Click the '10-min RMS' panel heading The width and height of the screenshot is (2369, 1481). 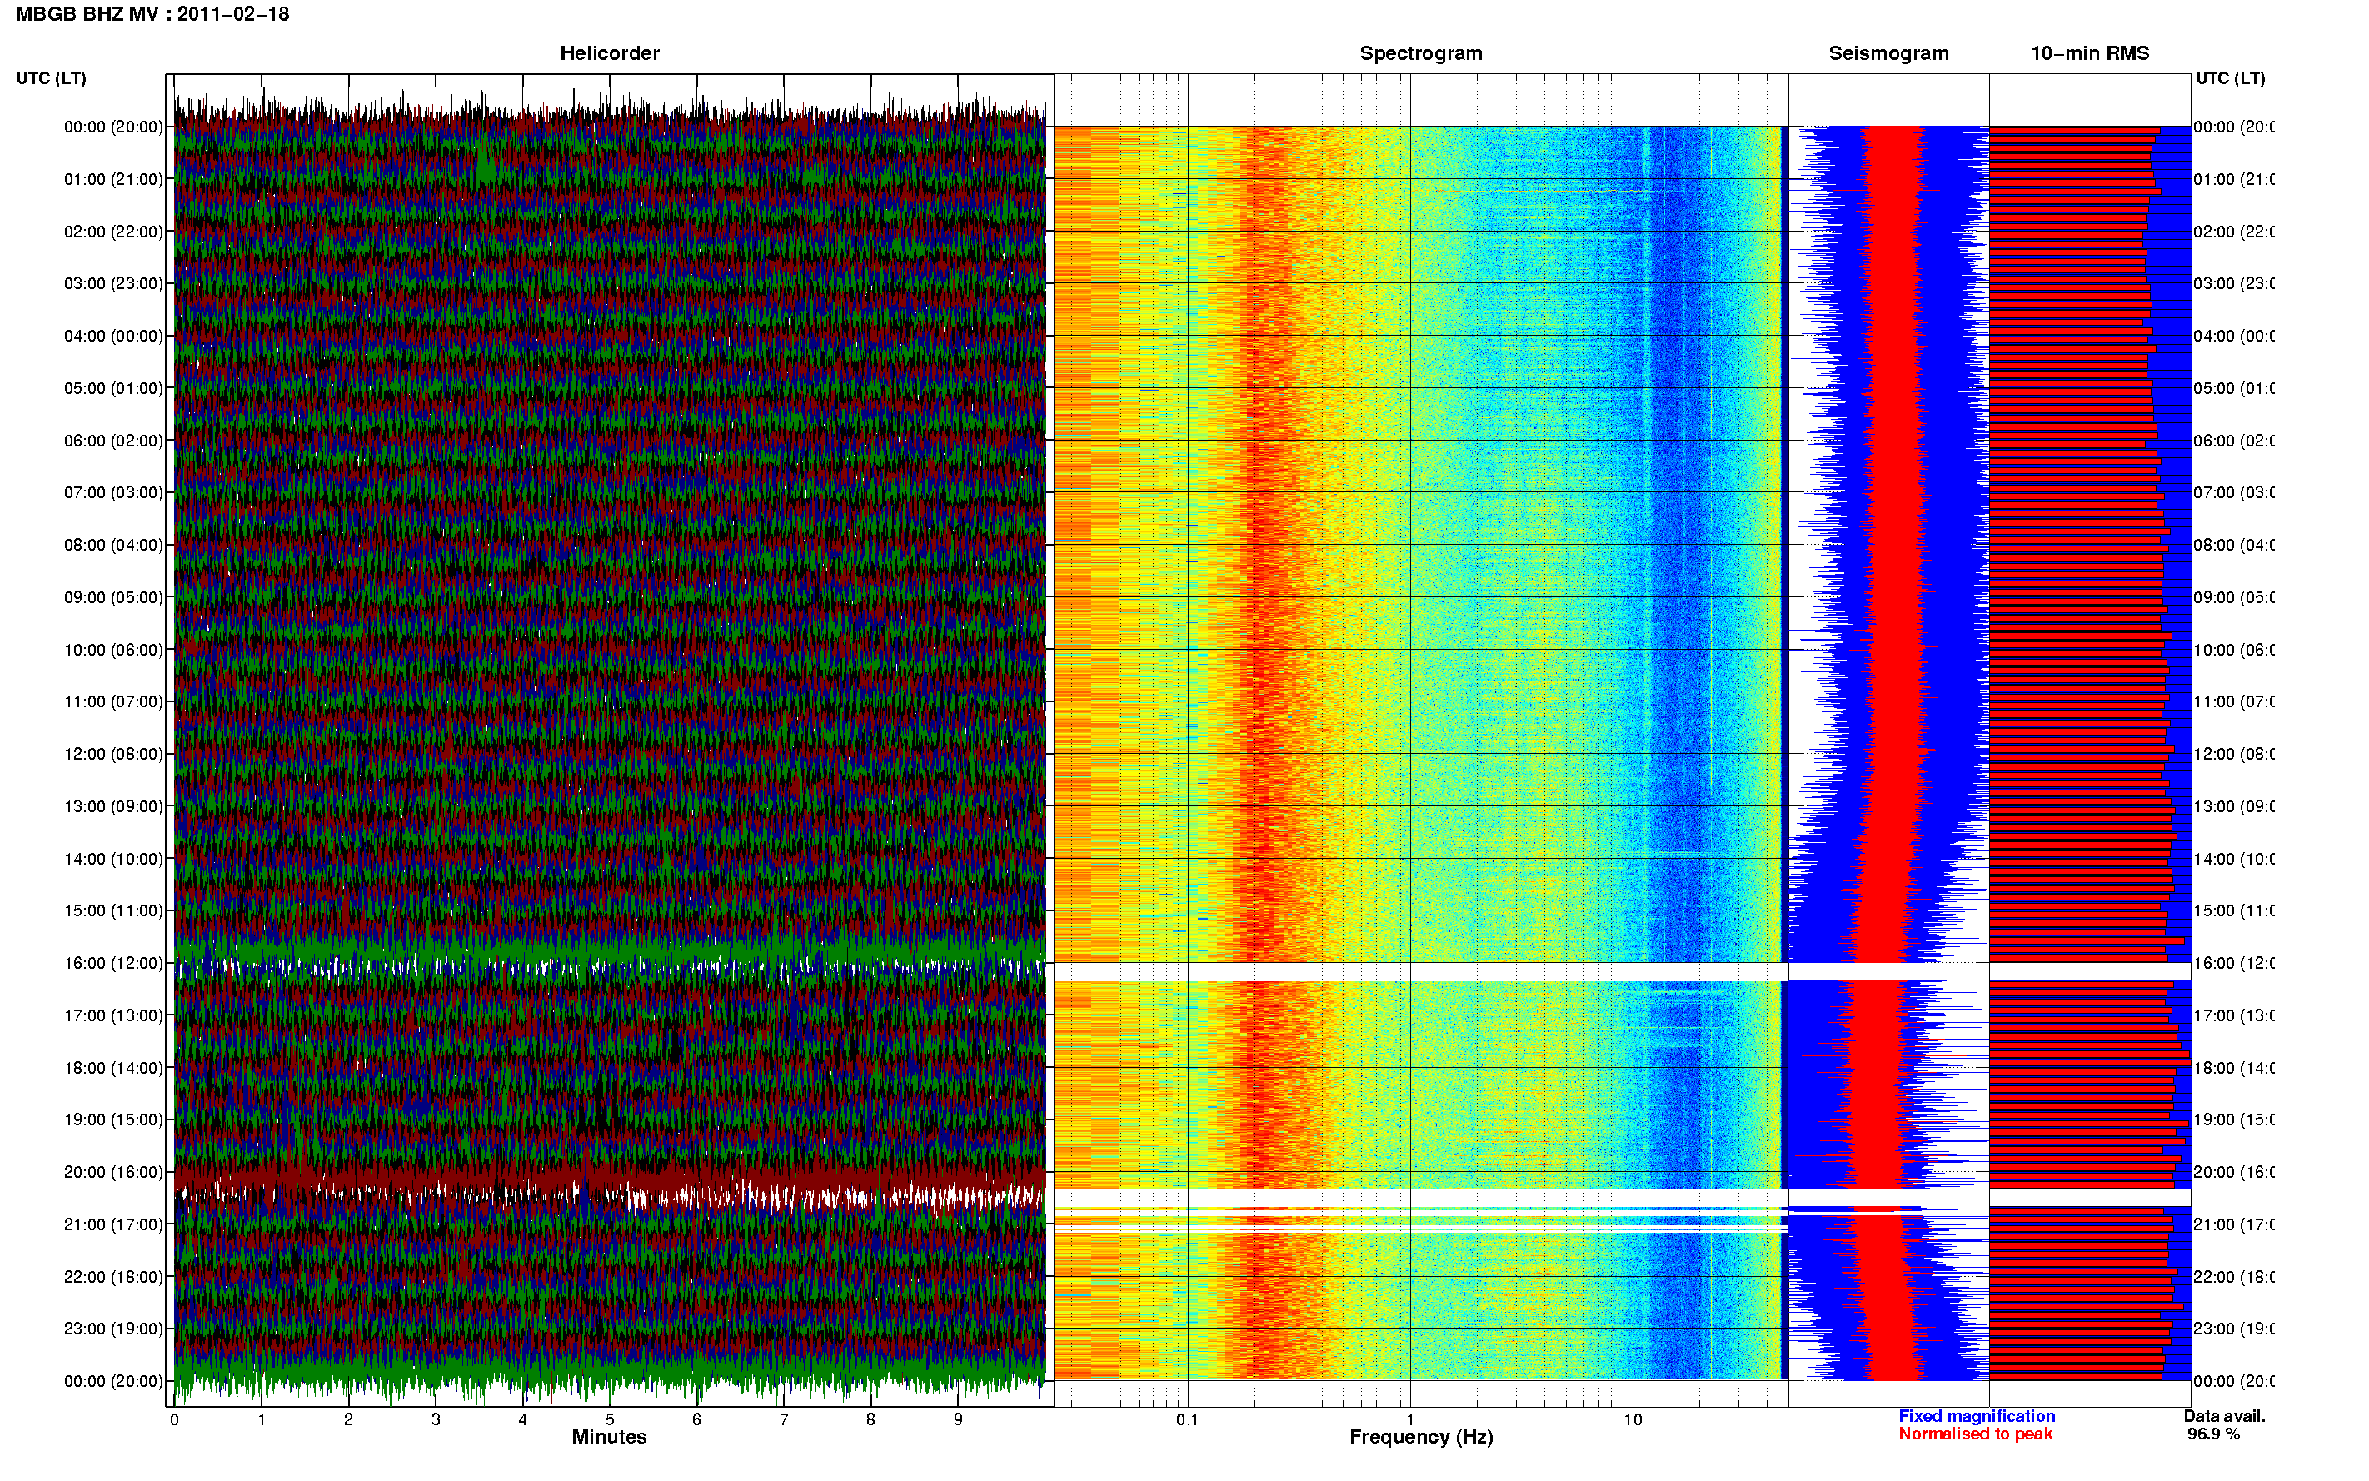click(x=2090, y=54)
